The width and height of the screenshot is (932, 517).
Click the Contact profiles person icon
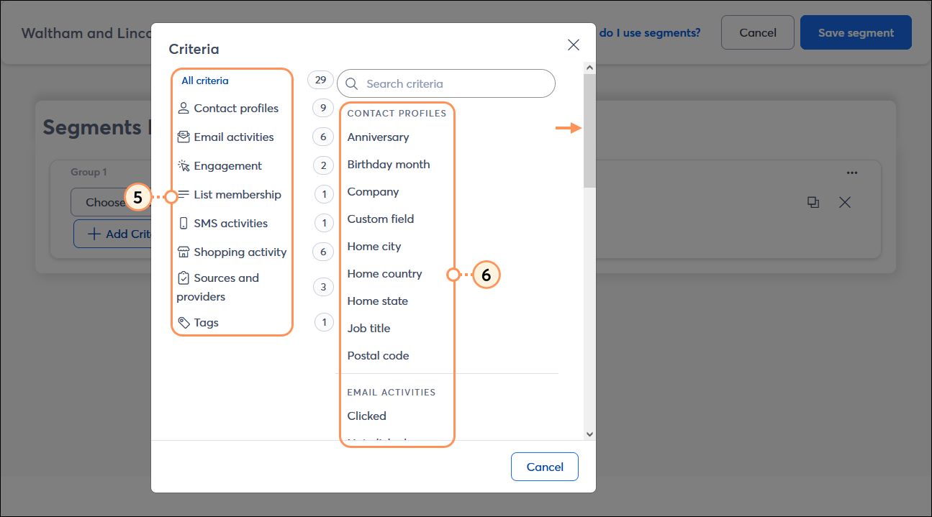[x=184, y=108]
